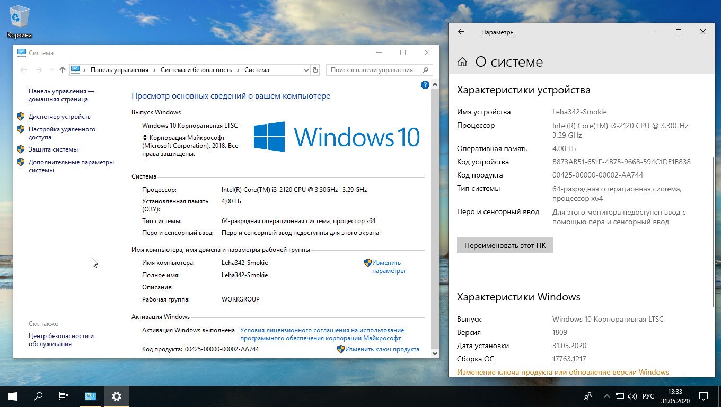Select "Панель управления" breadcrumb item

pyautogui.click(x=119, y=70)
